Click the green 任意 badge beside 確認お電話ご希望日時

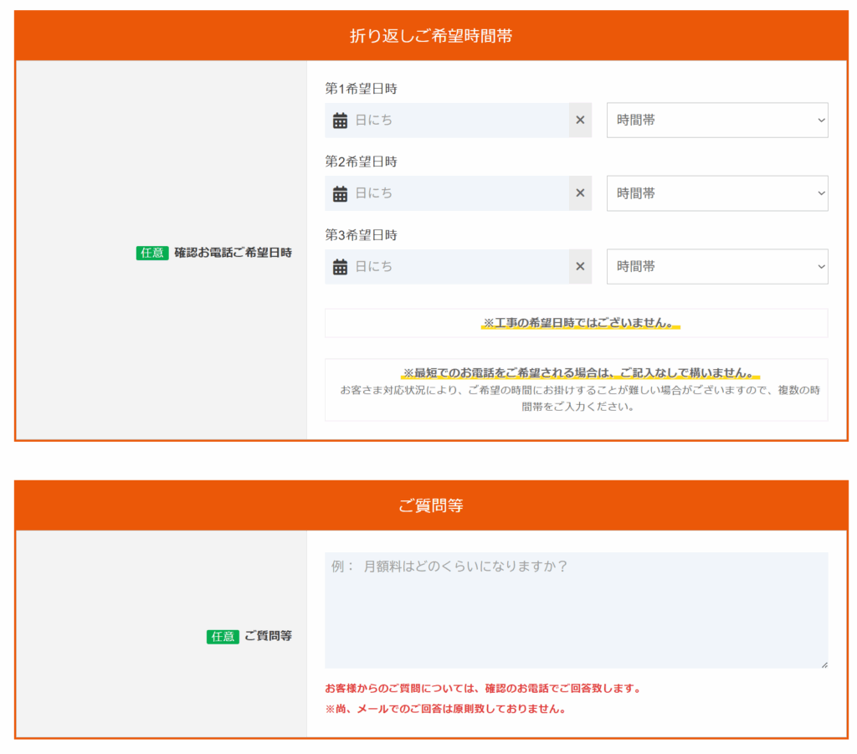point(151,253)
